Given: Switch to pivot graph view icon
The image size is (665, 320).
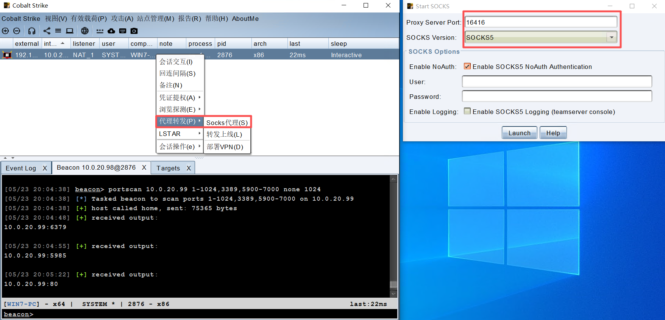Looking at the screenshot, I should (x=47, y=31).
